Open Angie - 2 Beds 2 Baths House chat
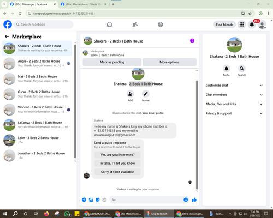Screen dimensions: 273x218 pos(37,63)
